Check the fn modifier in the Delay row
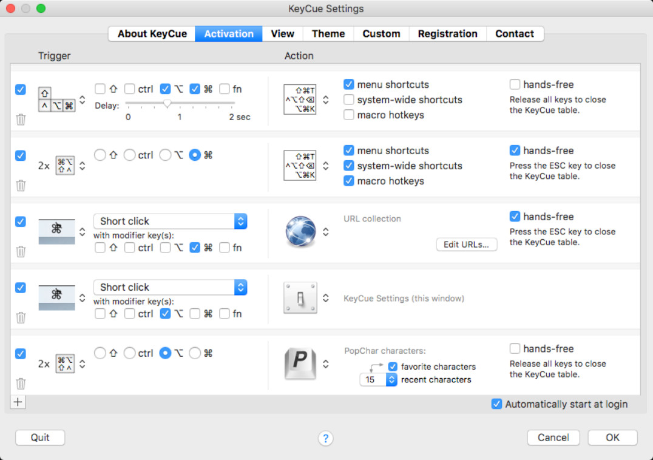 tap(225, 89)
